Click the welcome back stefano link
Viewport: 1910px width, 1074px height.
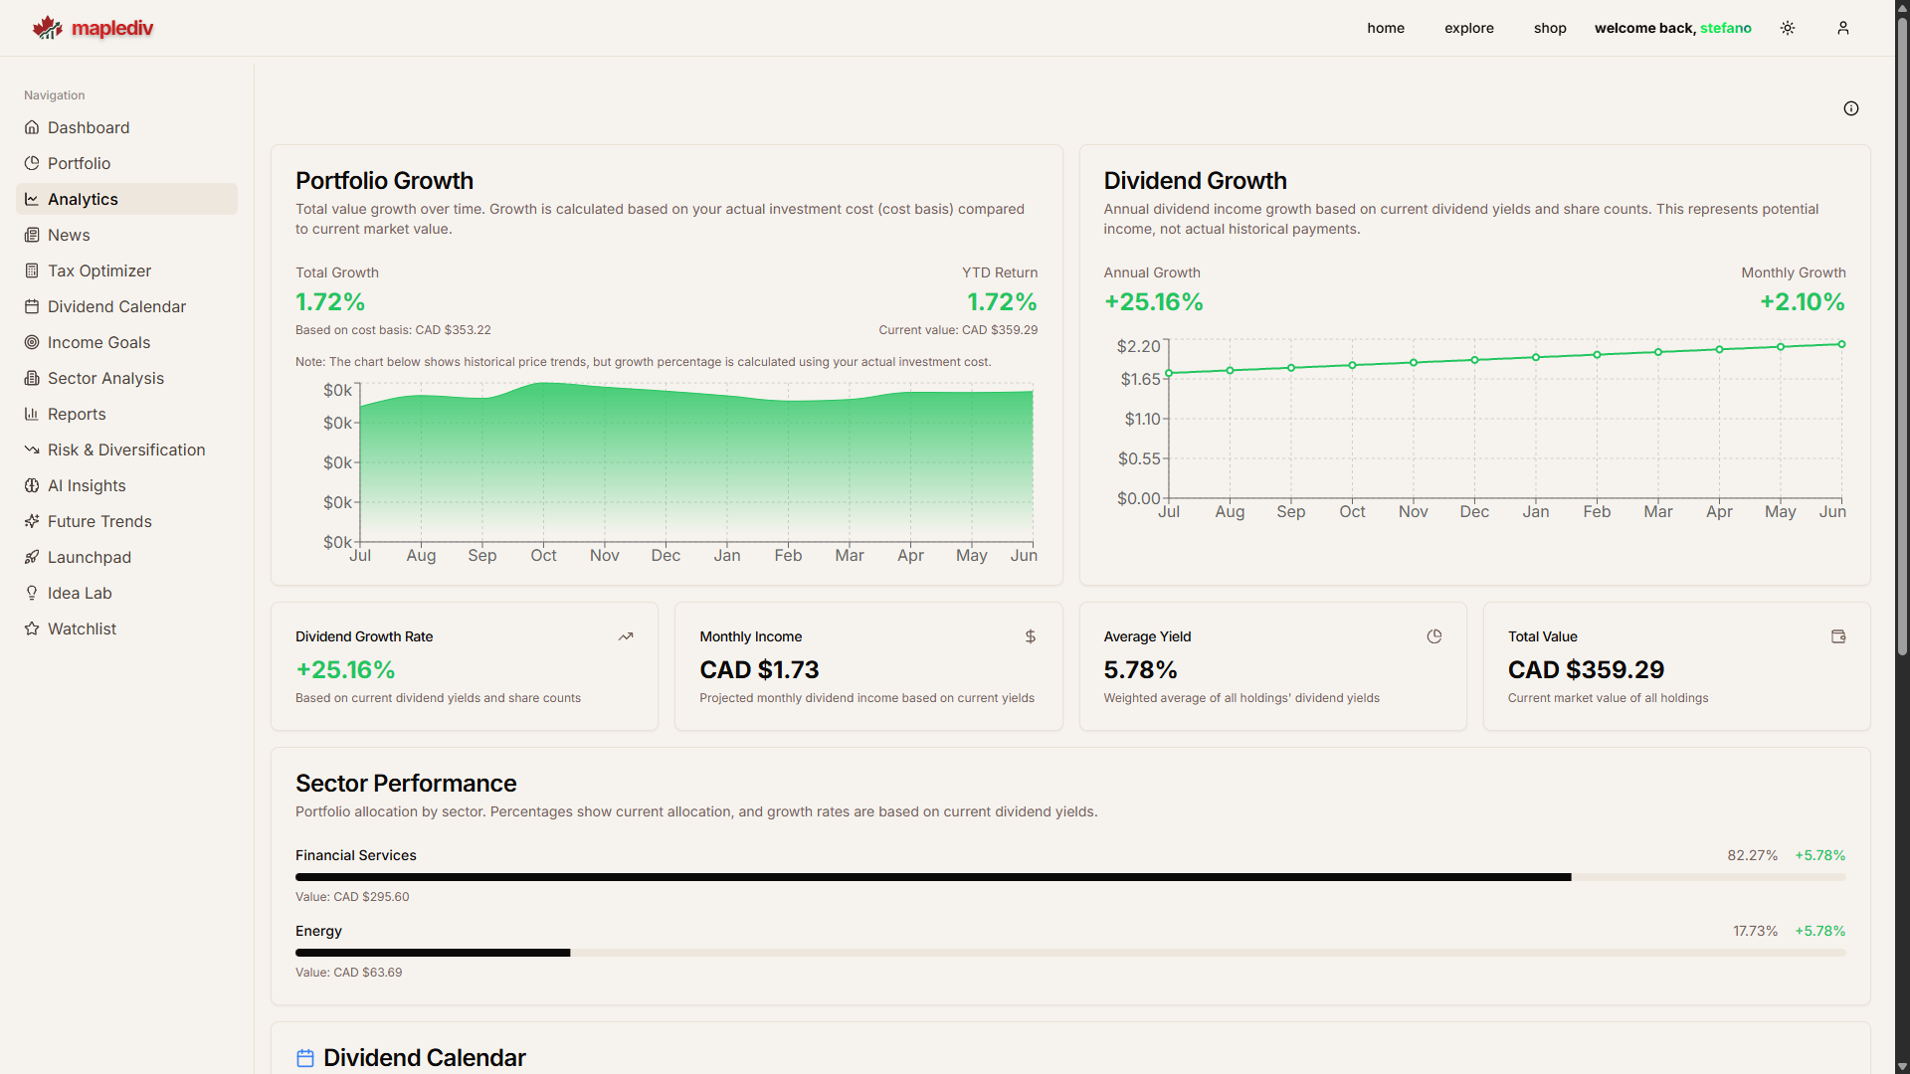(x=1672, y=28)
